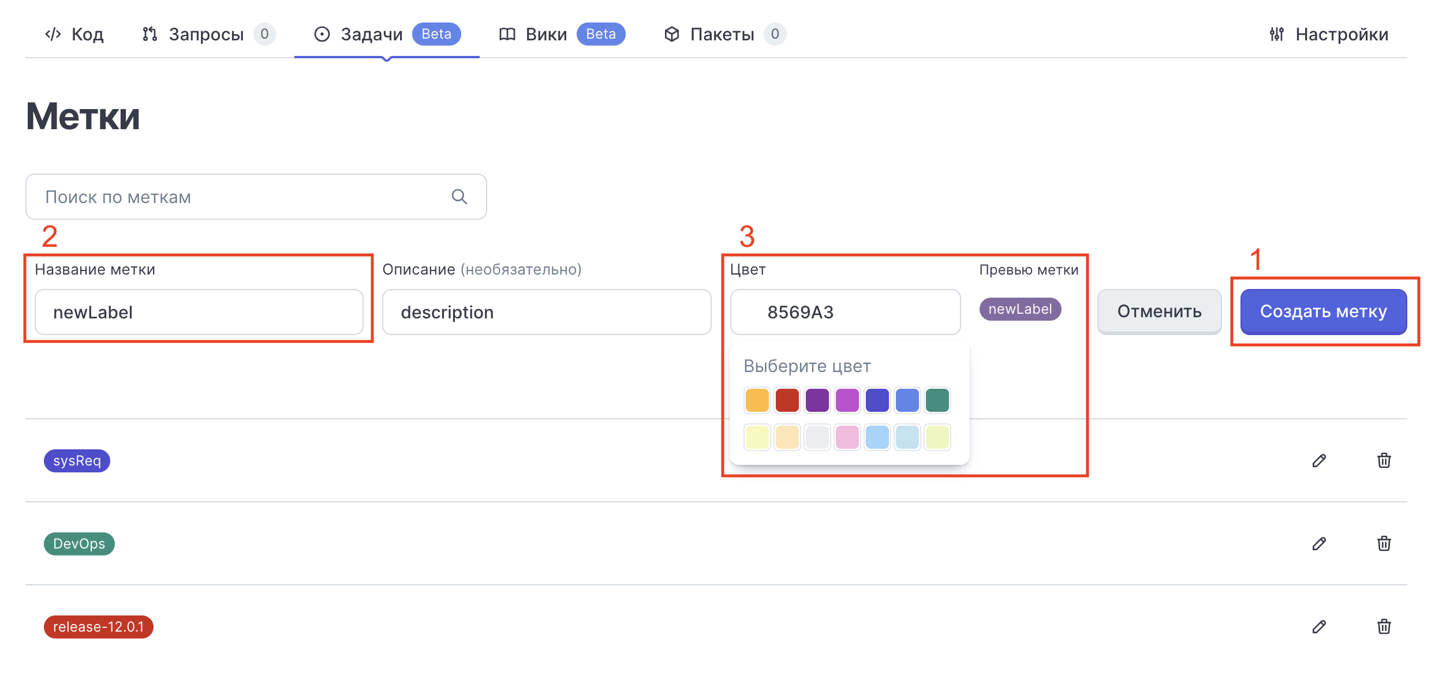Delete the sysReq label with trash icon

(x=1384, y=460)
